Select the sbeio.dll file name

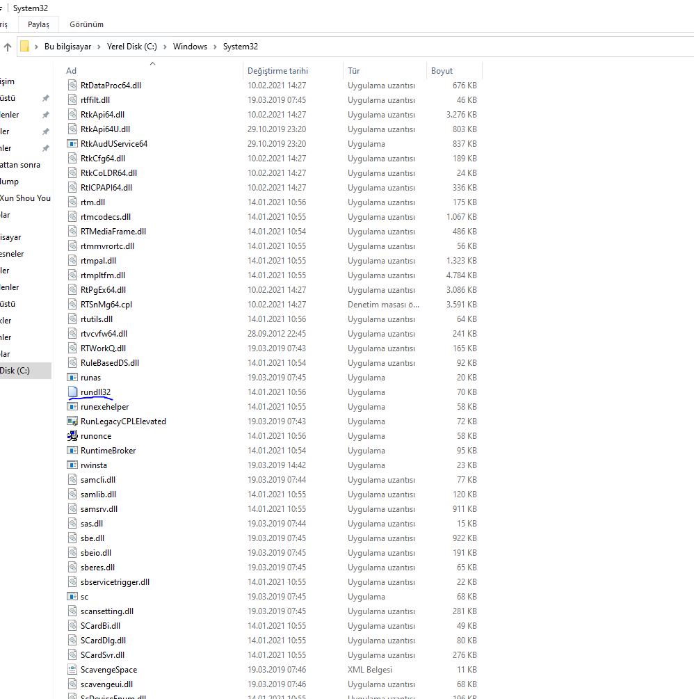[x=96, y=553]
